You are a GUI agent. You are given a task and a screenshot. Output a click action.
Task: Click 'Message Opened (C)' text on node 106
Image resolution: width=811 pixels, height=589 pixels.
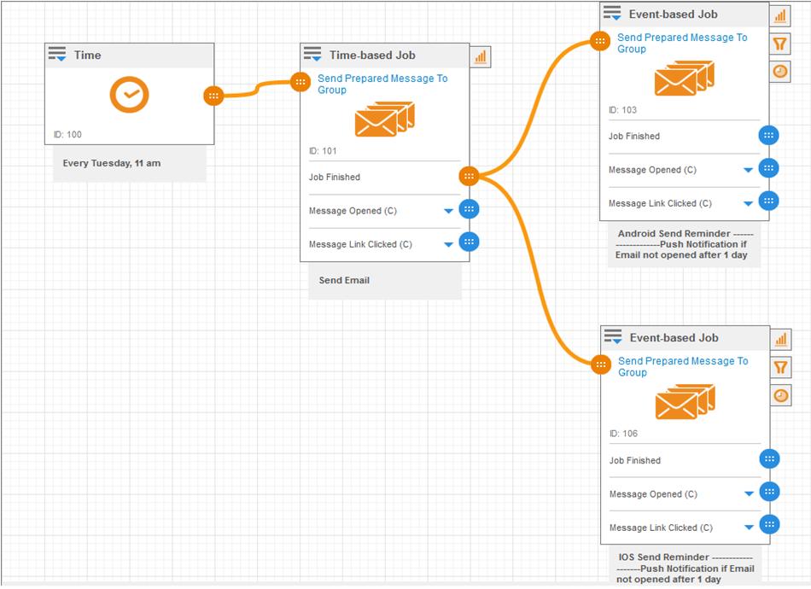653,494
